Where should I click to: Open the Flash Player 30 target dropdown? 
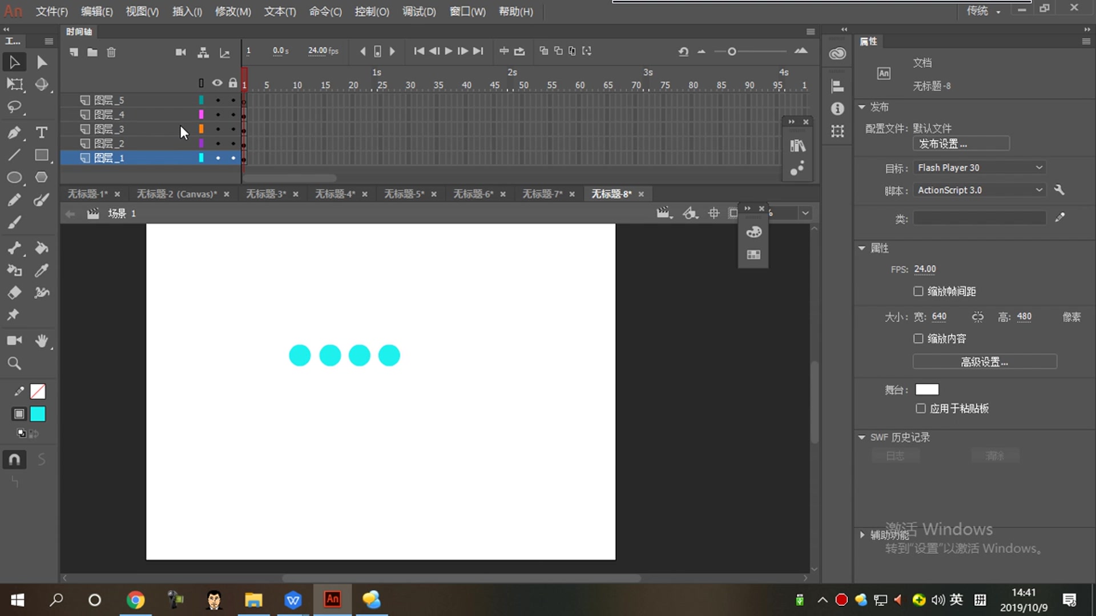click(x=980, y=168)
